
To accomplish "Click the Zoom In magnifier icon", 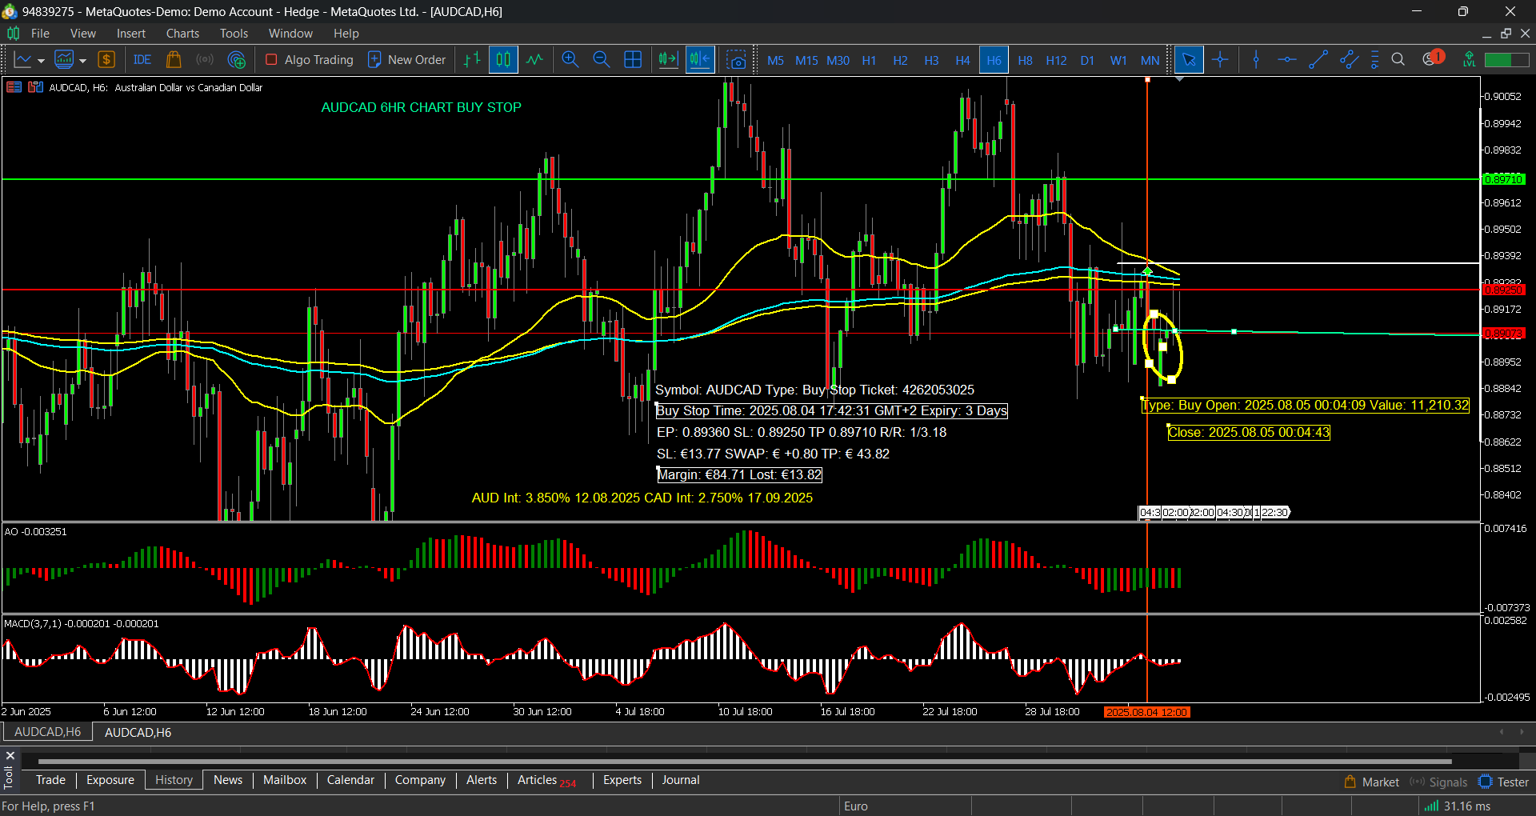I will (x=570, y=60).
